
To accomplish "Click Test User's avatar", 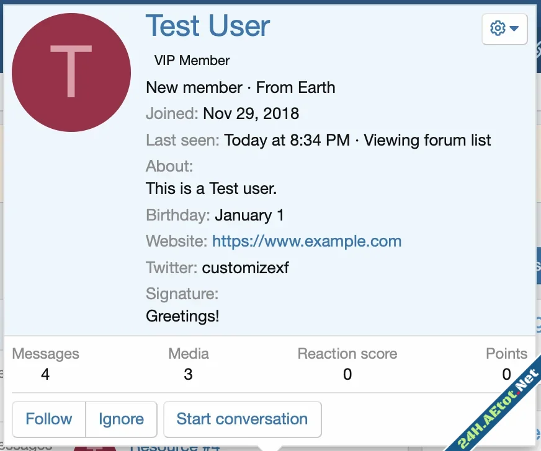I will [x=71, y=72].
